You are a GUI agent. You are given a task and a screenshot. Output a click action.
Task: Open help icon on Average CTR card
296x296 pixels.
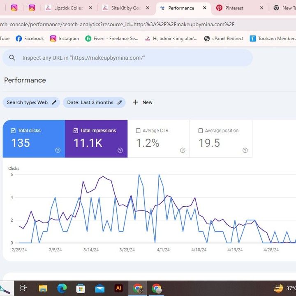(183, 150)
